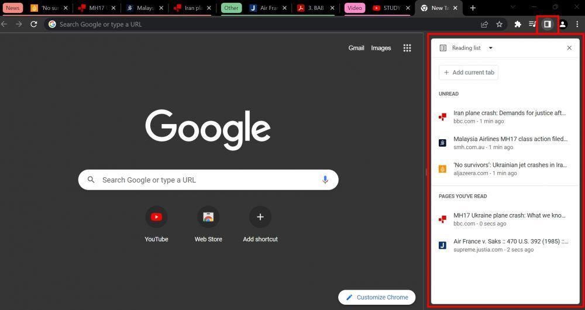Viewport: 585px width, 310px height.
Task: Click the side panel resize handle
Action: click(426, 171)
